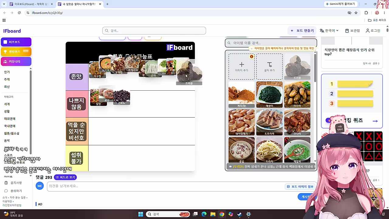The width and height of the screenshot is (389, 219).
Task: Open Steam from the taskbar
Action: pyautogui.click(x=239, y=214)
